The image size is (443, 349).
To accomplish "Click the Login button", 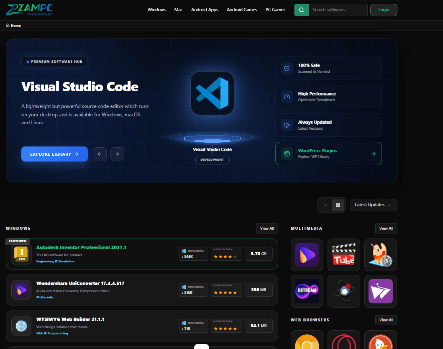I will [384, 10].
